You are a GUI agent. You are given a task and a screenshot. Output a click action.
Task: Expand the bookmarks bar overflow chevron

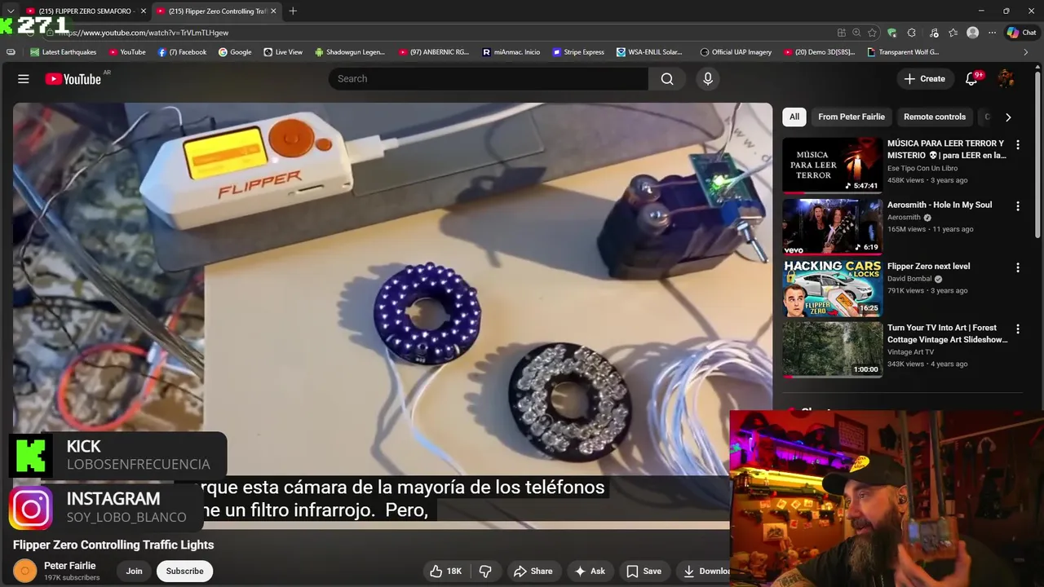pyautogui.click(x=1025, y=52)
